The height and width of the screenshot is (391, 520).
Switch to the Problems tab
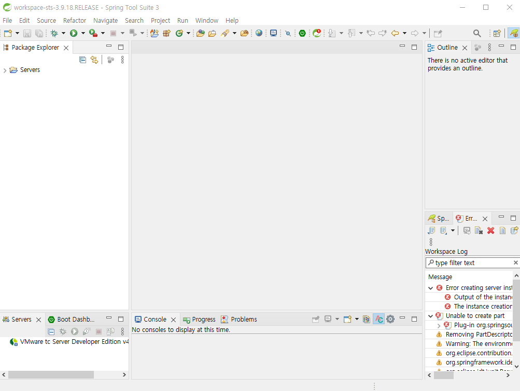(239, 320)
